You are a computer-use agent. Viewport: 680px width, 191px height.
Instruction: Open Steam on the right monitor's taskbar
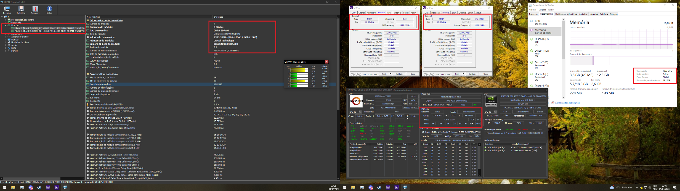click(x=379, y=187)
